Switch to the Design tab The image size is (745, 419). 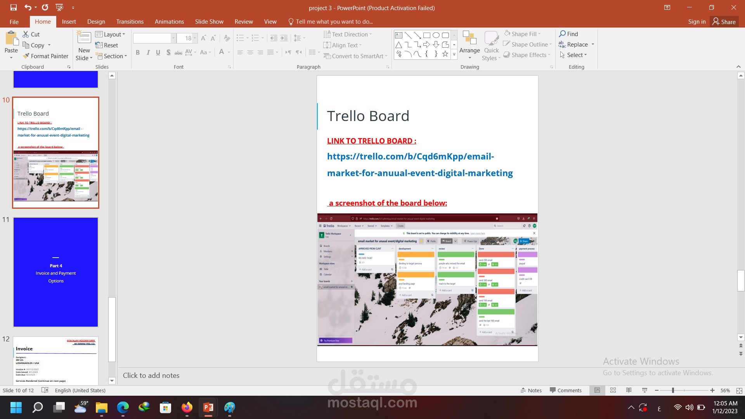(96, 22)
